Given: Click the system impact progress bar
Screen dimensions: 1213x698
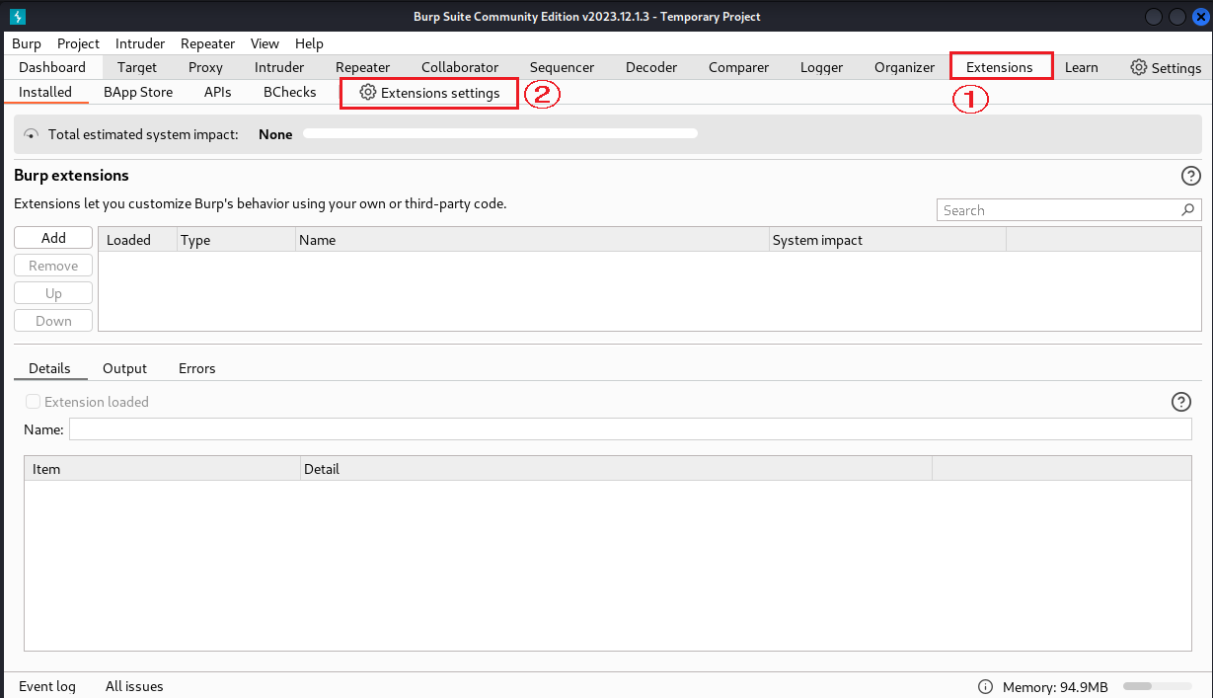Looking at the screenshot, I should 500,133.
